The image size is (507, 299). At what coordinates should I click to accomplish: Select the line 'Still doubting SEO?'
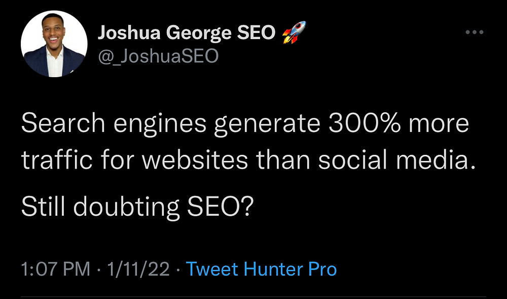point(136,207)
